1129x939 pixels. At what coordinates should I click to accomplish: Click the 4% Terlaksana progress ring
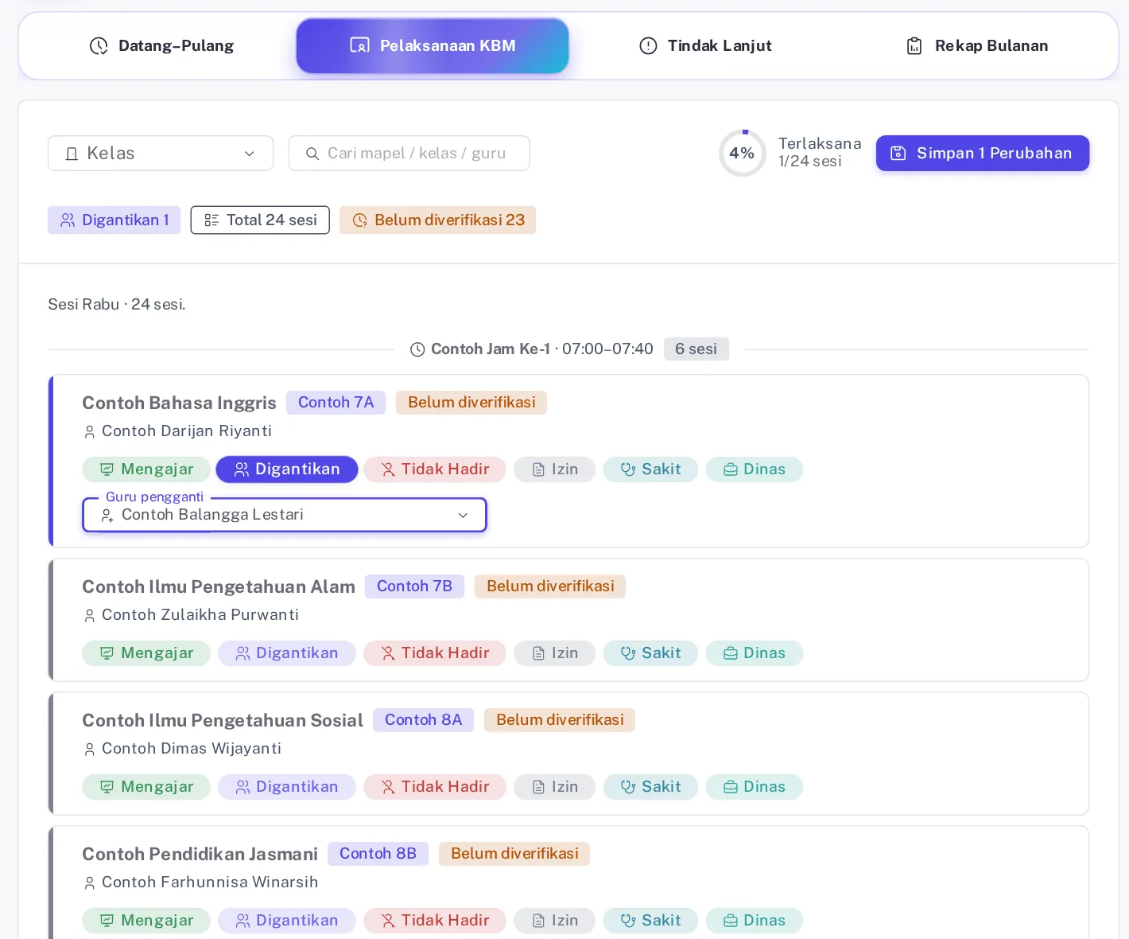pyautogui.click(x=743, y=154)
